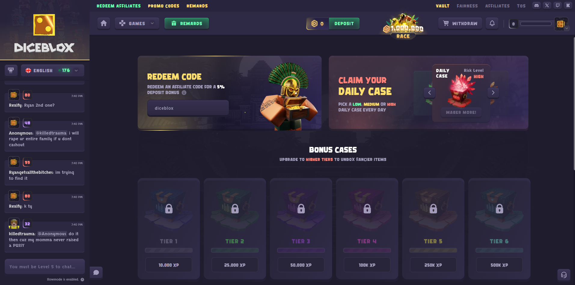Open the Discord icon link
Viewport: 575px width, 285px height.
point(537,5)
